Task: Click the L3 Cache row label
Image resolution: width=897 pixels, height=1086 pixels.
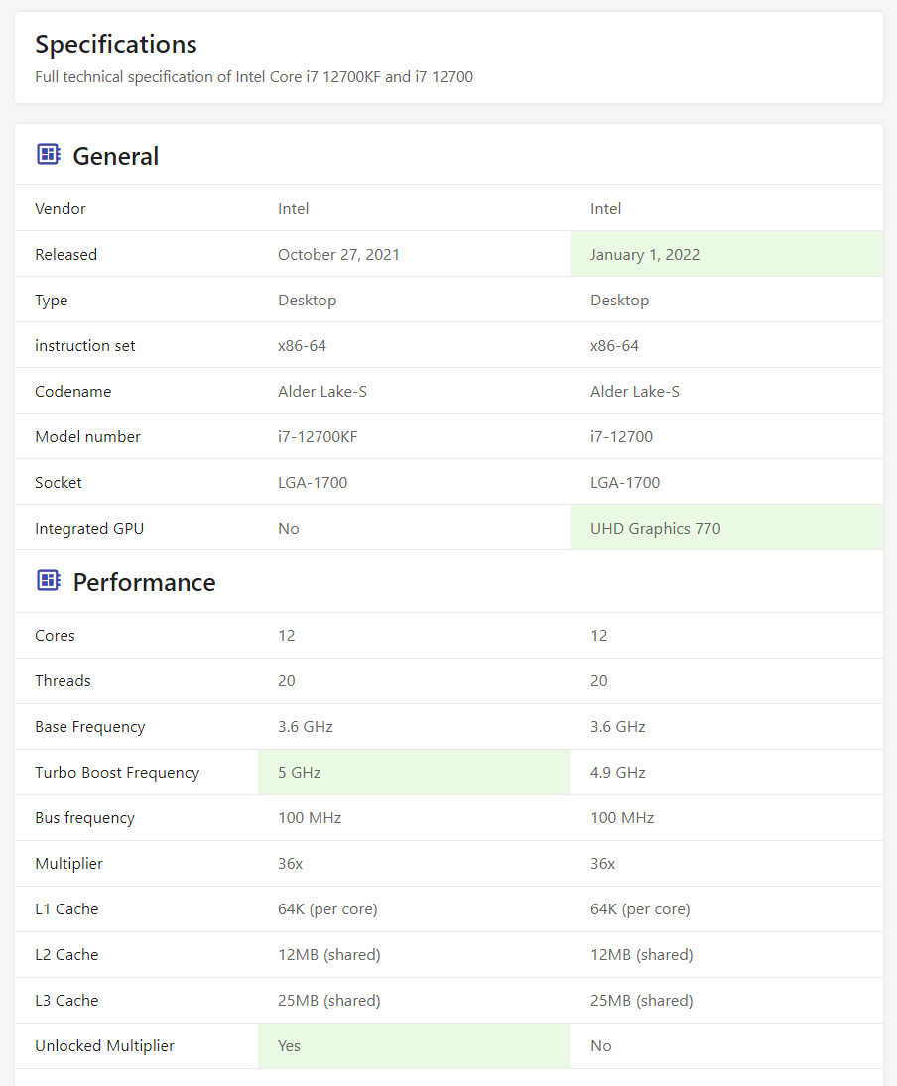Action: 66,1000
